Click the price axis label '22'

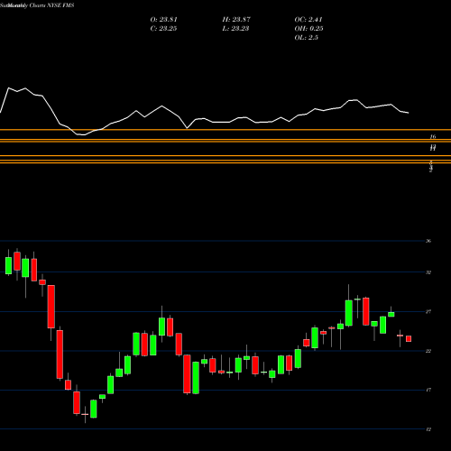[x=428, y=351]
